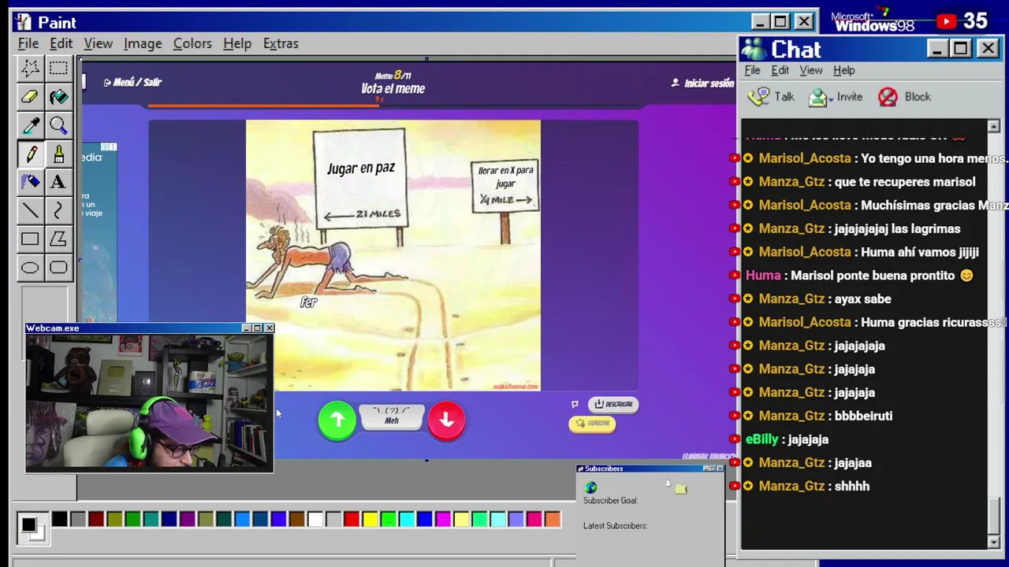The height and width of the screenshot is (567, 1009).
Task: Open the Chat window Edit menu
Action: (x=780, y=70)
